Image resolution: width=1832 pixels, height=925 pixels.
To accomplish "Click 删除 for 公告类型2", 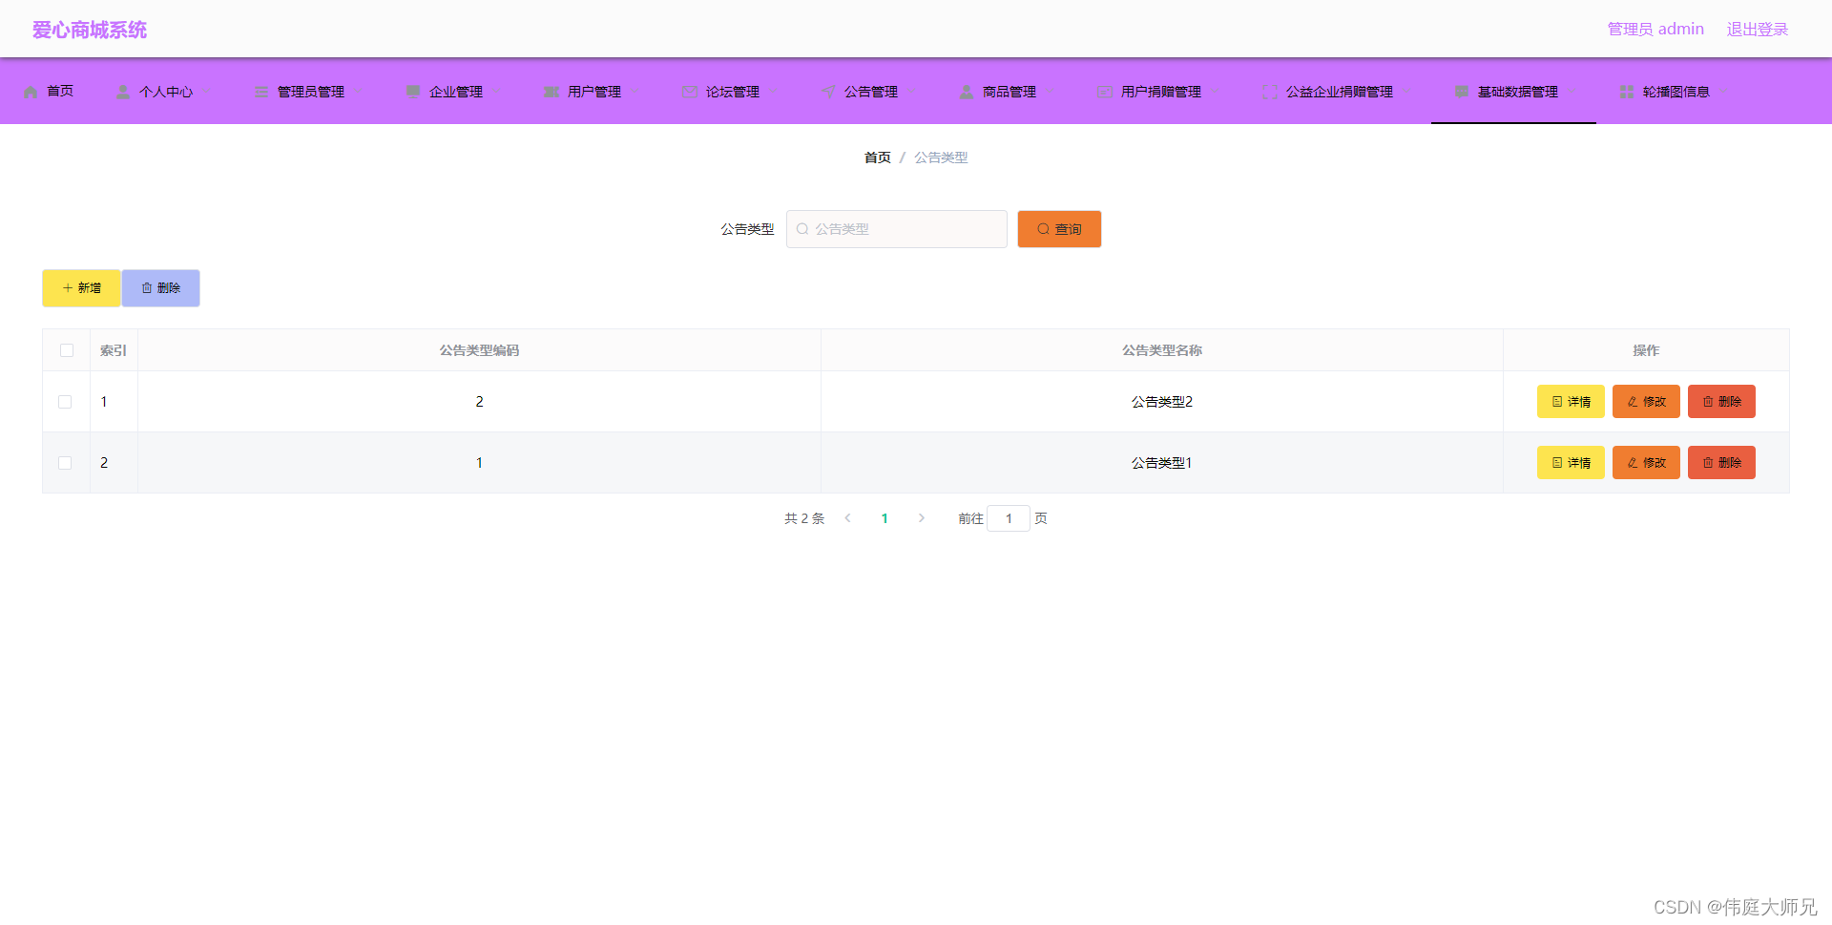I will pos(1721,402).
